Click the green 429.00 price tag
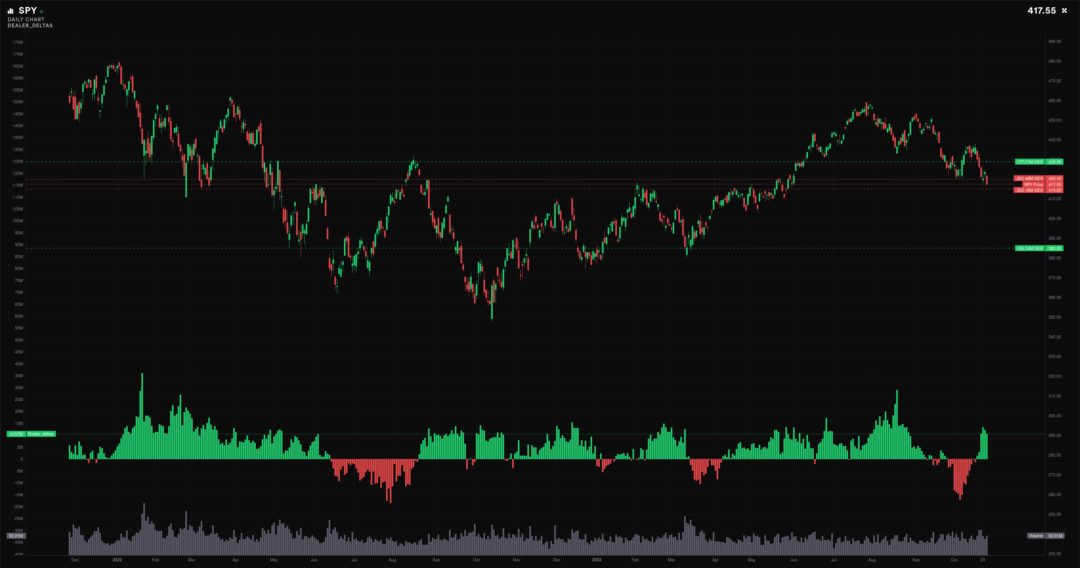 [x=1055, y=162]
